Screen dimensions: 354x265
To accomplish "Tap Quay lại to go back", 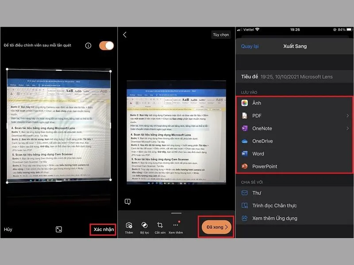I will coord(250,46).
